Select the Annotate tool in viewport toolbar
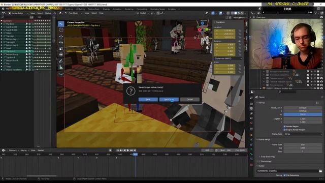Image resolution: width=325 pixels, height=183 pixels. [61, 61]
